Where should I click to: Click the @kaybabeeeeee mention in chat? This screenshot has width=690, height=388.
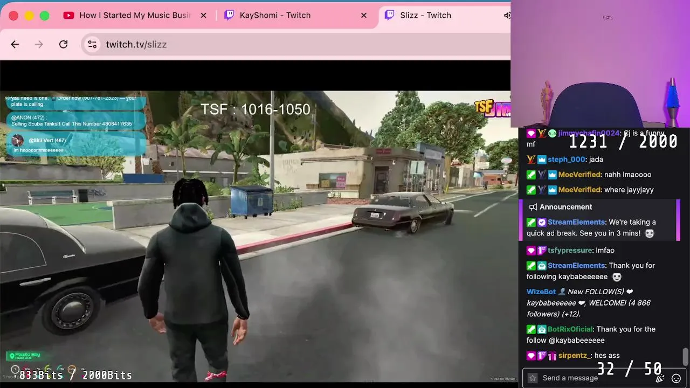(576, 341)
